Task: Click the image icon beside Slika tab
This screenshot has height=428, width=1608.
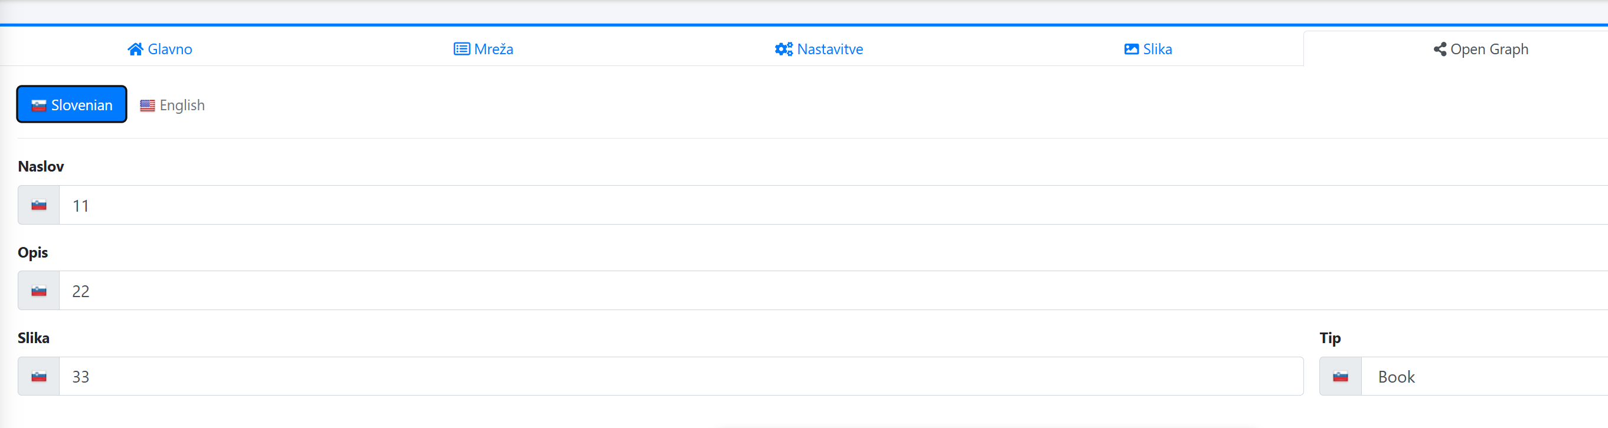Action: tap(1131, 49)
